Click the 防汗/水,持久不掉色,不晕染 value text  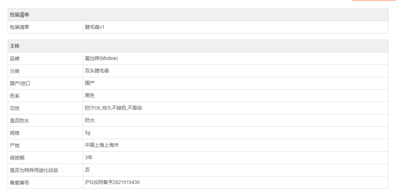[x=113, y=108]
